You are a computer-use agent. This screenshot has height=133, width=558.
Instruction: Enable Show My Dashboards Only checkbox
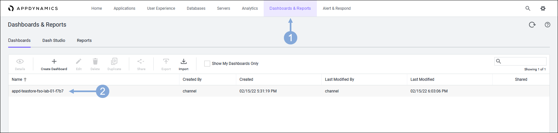point(207,64)
